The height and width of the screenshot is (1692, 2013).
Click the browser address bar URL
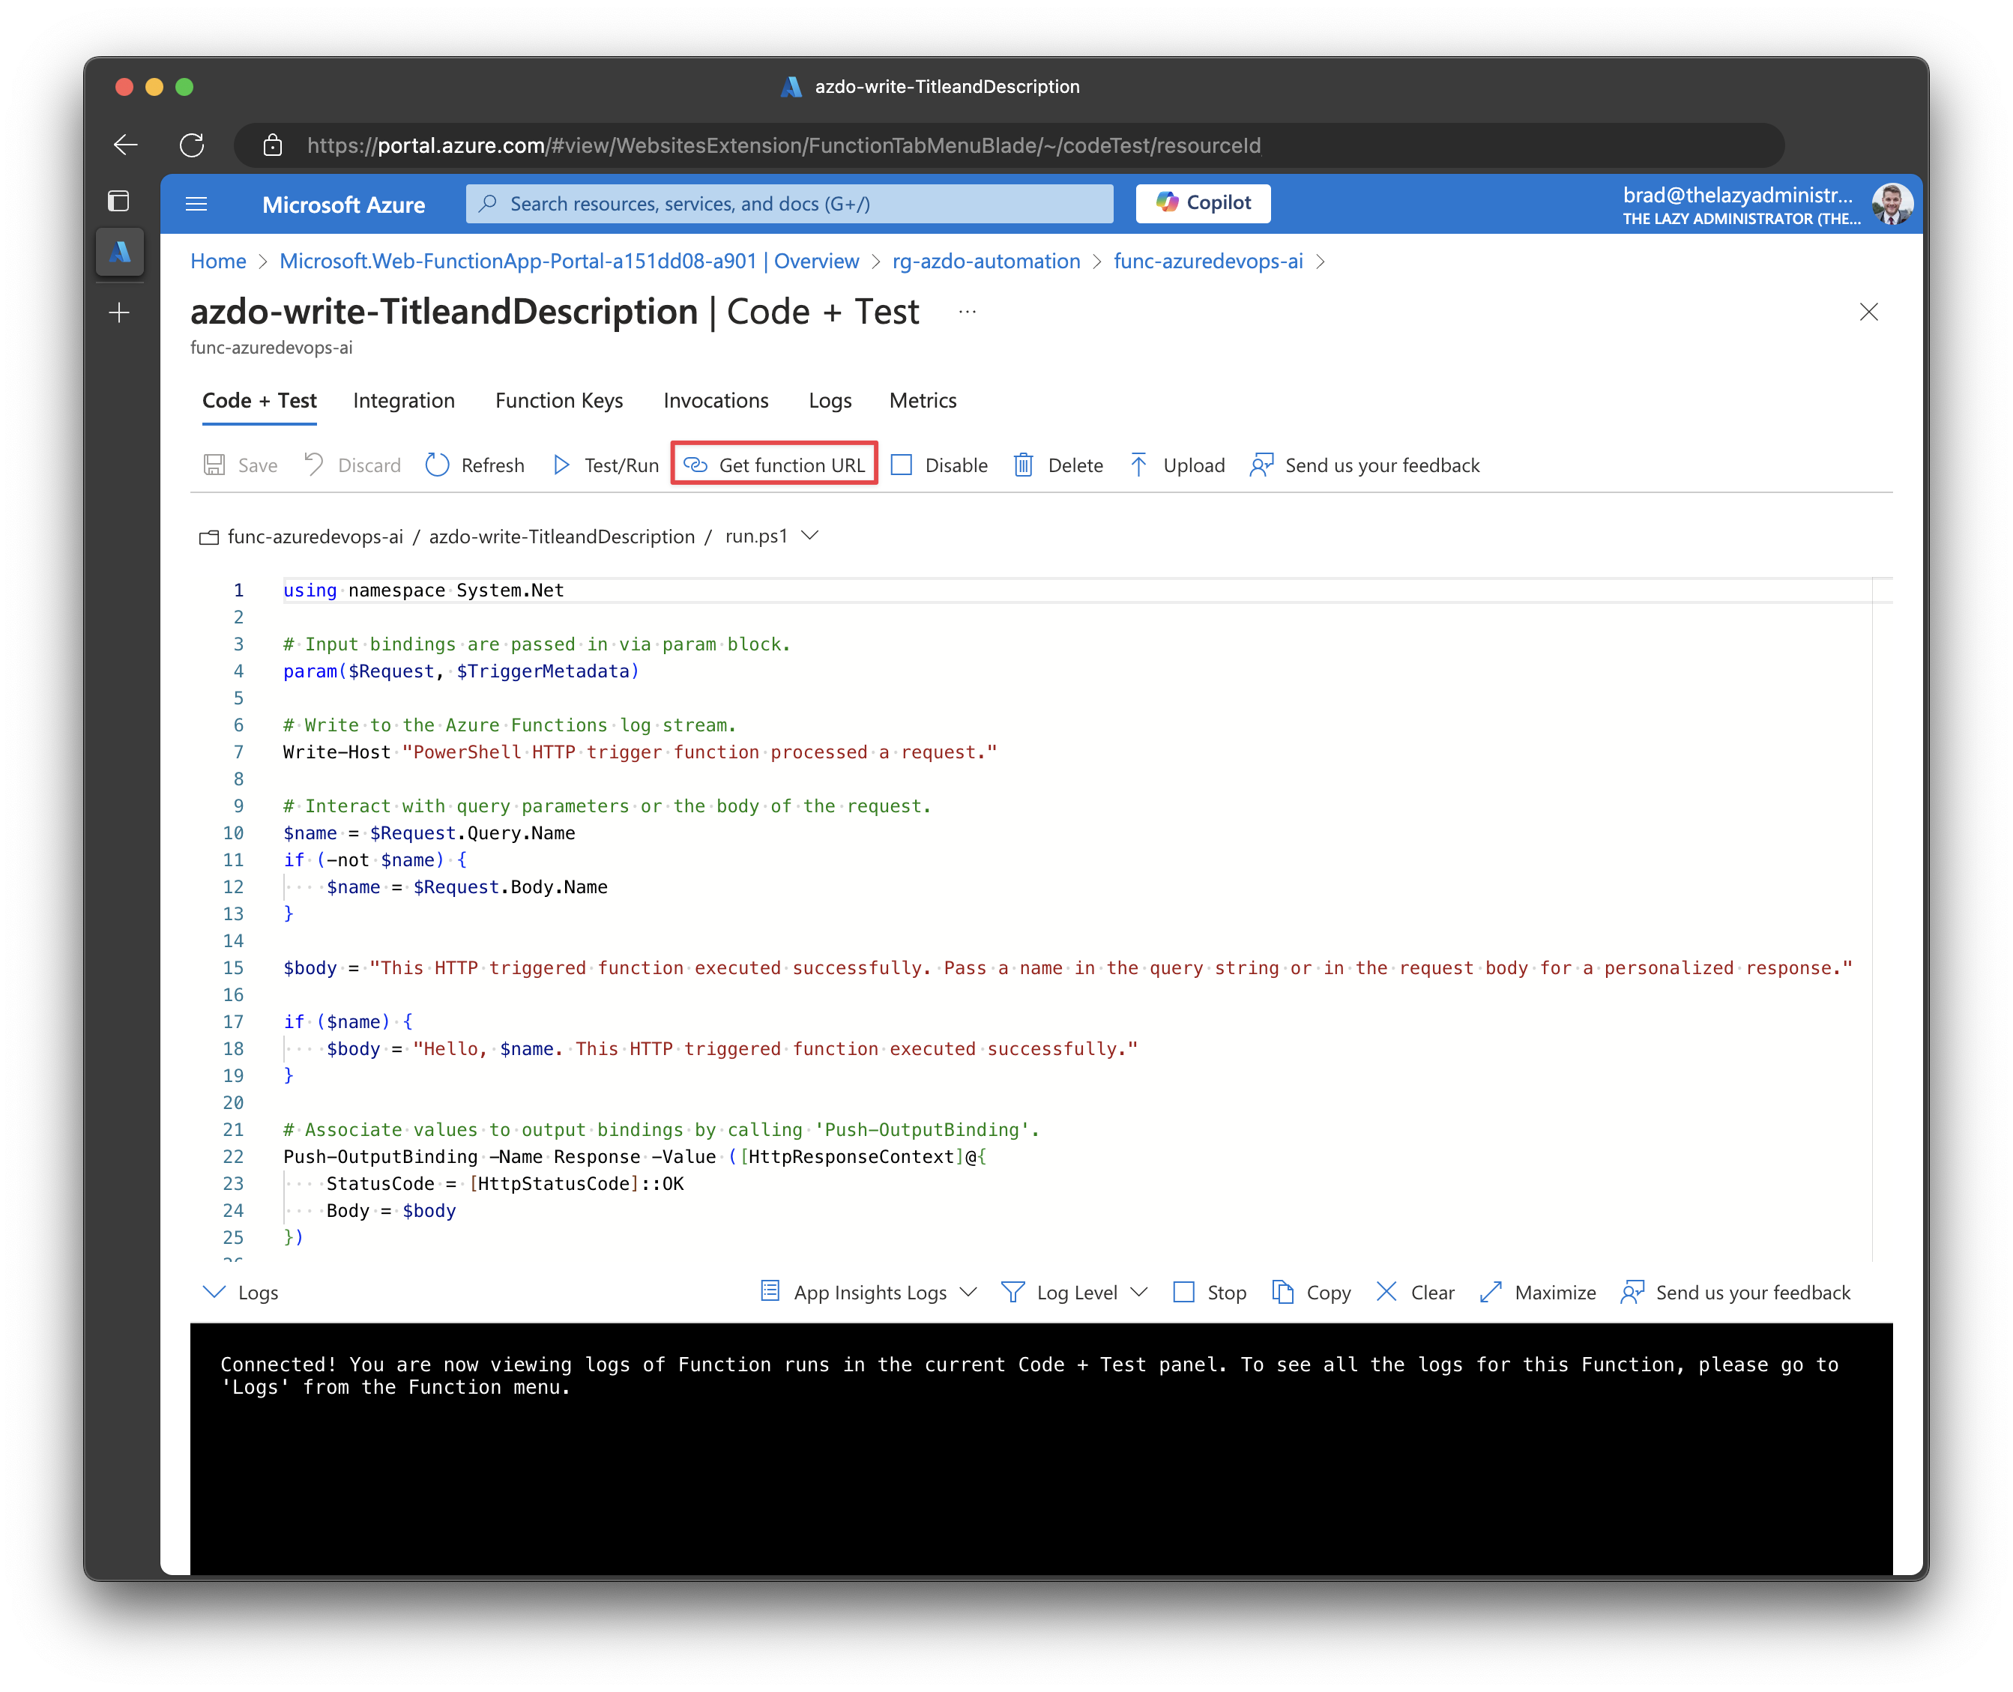tap(783, 145)
